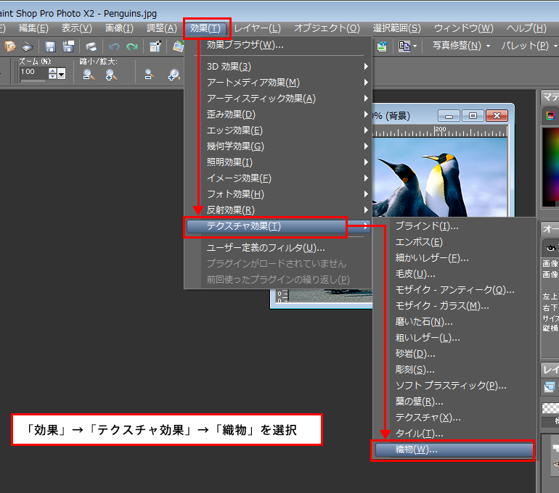
Task: Expand the 照明効果(I) submenu
Action: click(278, 162)
